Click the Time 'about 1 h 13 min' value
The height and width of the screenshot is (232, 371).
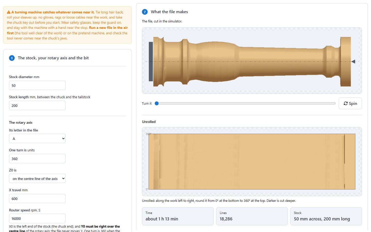pos(162,219)
